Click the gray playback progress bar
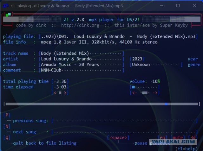Image resolution: width=203 pixels, height=151 pixels. (101, 104)
